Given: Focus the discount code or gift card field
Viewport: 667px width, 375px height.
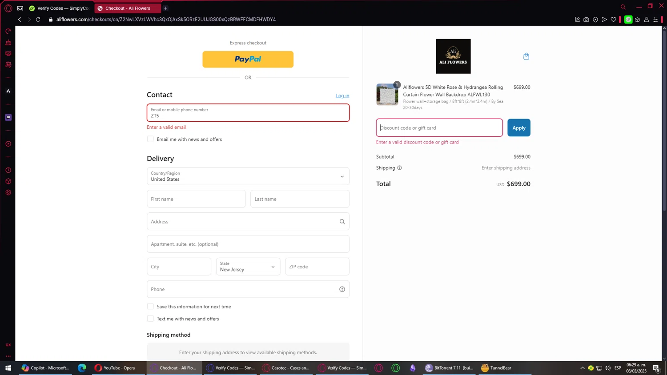Looking at the screenshot, I should tap(439, 128).
